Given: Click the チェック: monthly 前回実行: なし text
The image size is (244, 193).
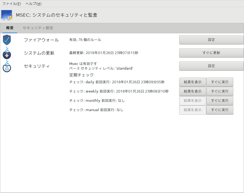Looking at the screenshot, I should click(97, 101).
